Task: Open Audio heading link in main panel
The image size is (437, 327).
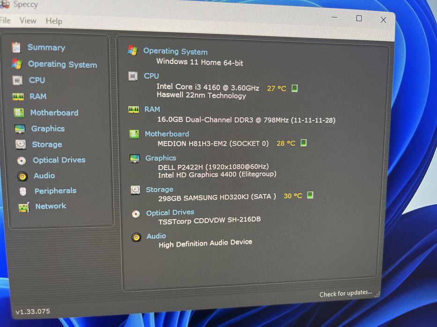Action: 156,236
